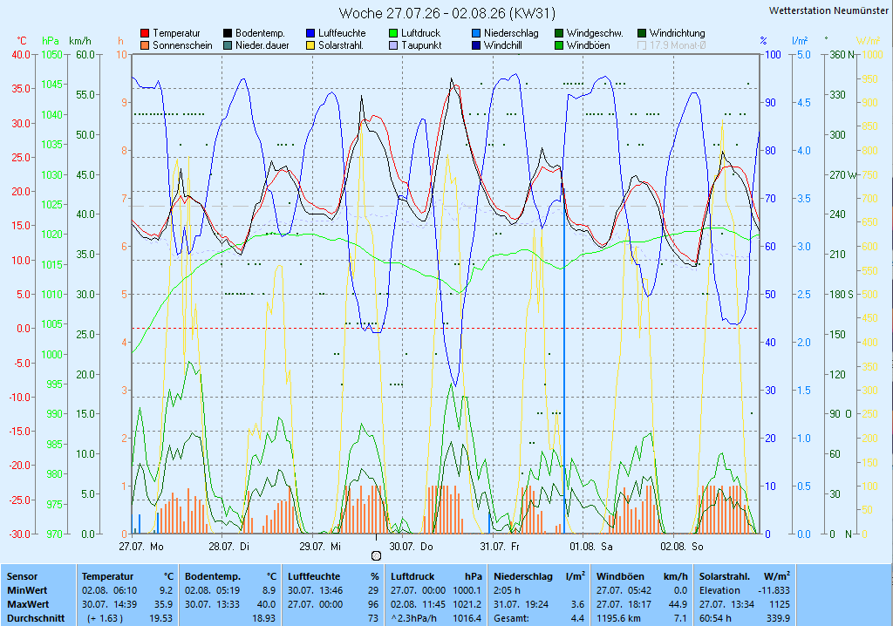
Task: Click the Wetterstation Neumünster label
Action: (828, 10)
